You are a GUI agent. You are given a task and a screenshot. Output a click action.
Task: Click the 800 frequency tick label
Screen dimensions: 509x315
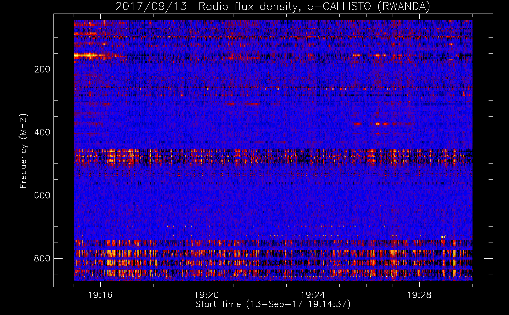pos(42,258)
